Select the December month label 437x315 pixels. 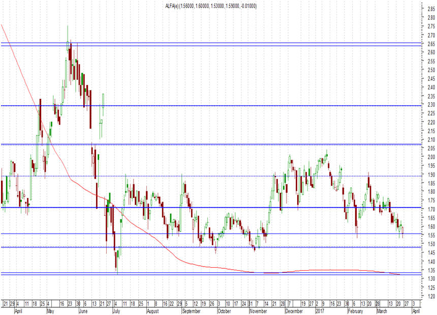(x=294, y=311)
